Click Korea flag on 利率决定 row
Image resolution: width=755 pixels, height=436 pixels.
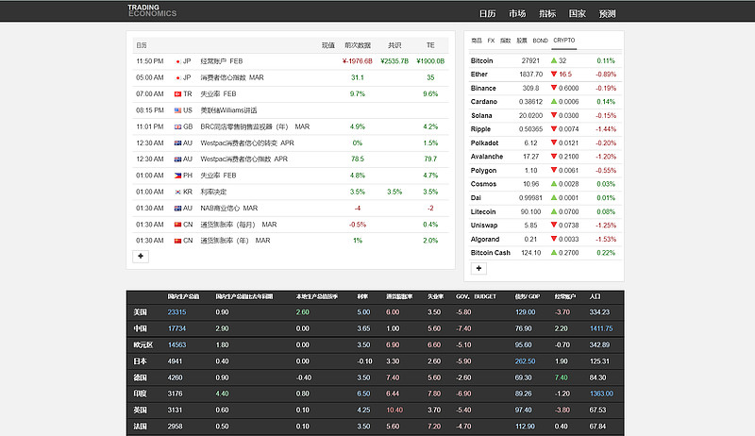pyautogui.click(x=177, y=192)
